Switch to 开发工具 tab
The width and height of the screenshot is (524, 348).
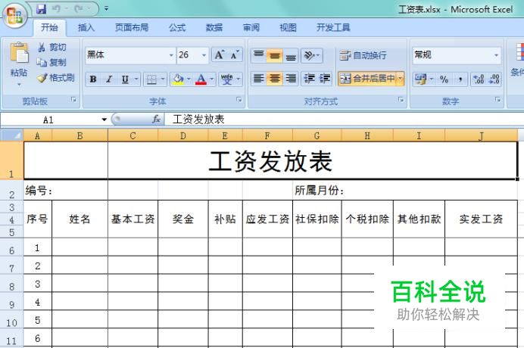[333, 27]
